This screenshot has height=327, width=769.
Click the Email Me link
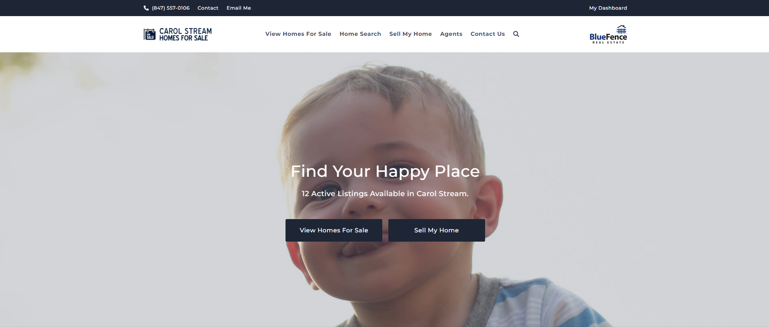pos(239,8)
